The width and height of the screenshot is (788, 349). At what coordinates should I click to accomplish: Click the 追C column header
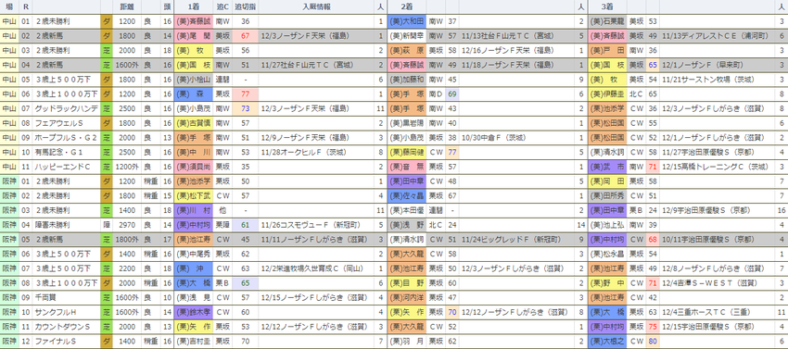point(222,7)
